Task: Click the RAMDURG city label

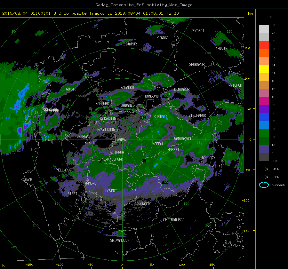Action: (x=102, y=104)
